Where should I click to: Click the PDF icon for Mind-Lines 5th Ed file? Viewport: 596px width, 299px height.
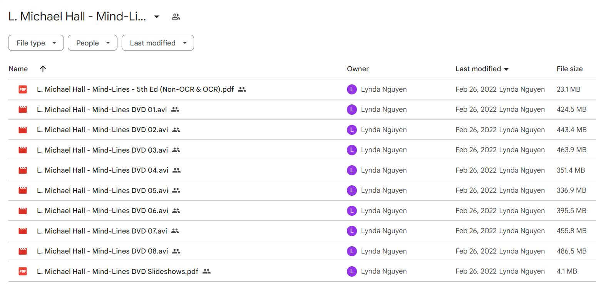point(23,89)
